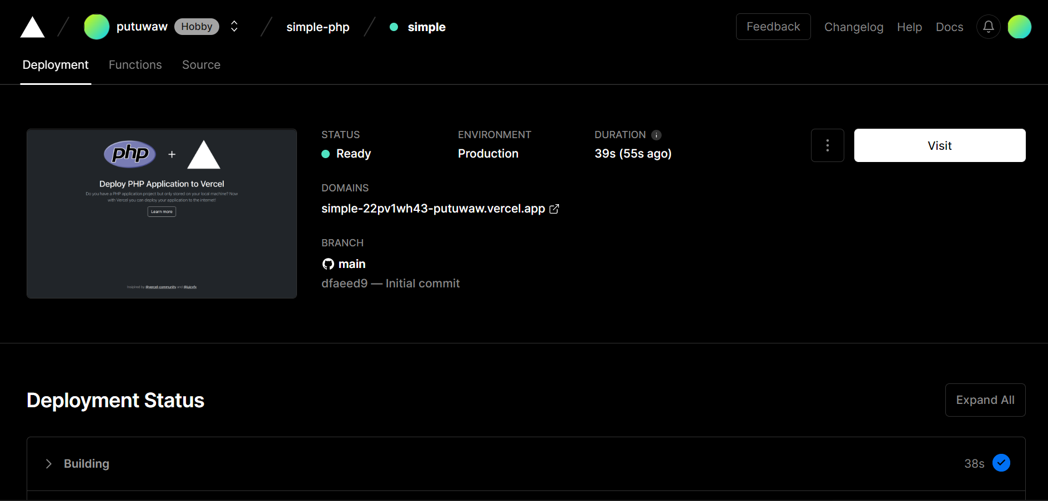Click the Deployment Status heading

coord(115,401)
